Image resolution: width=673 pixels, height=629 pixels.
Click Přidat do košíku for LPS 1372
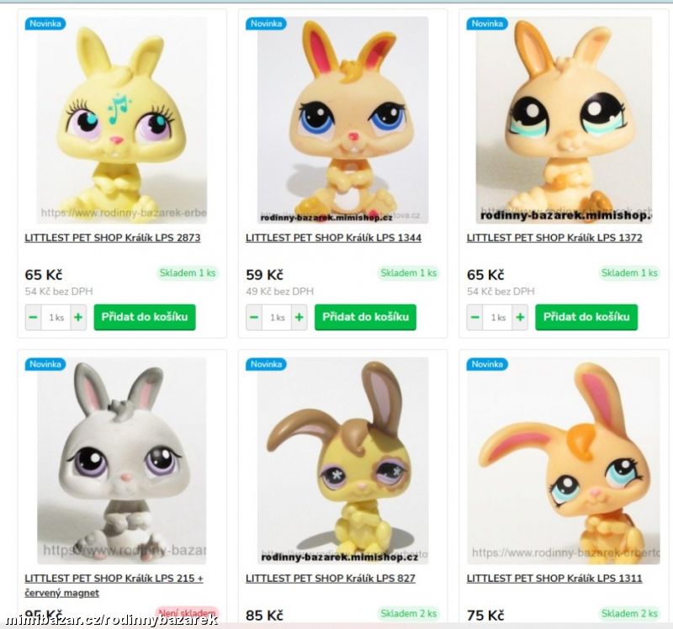[587, 318]
